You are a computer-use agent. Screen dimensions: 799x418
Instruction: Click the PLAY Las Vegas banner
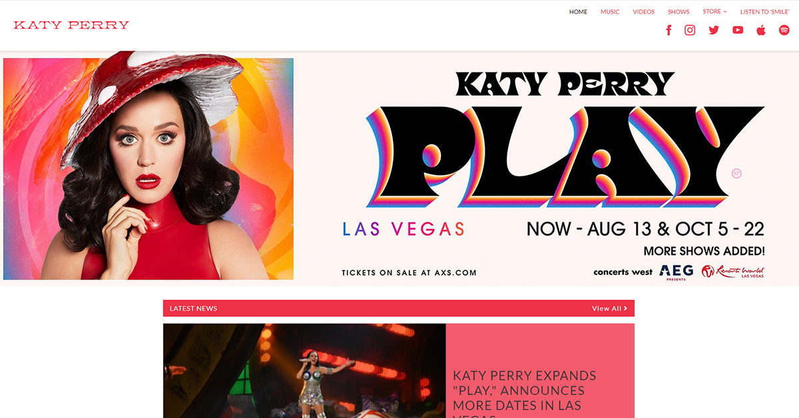click(x=400, y=169)
